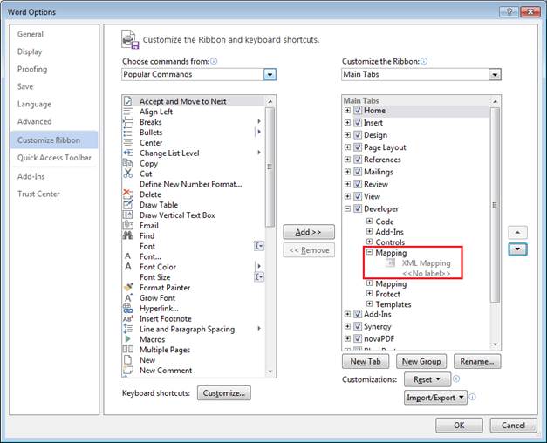Open the Import/Export dropdown button

[x=435, y=398]
